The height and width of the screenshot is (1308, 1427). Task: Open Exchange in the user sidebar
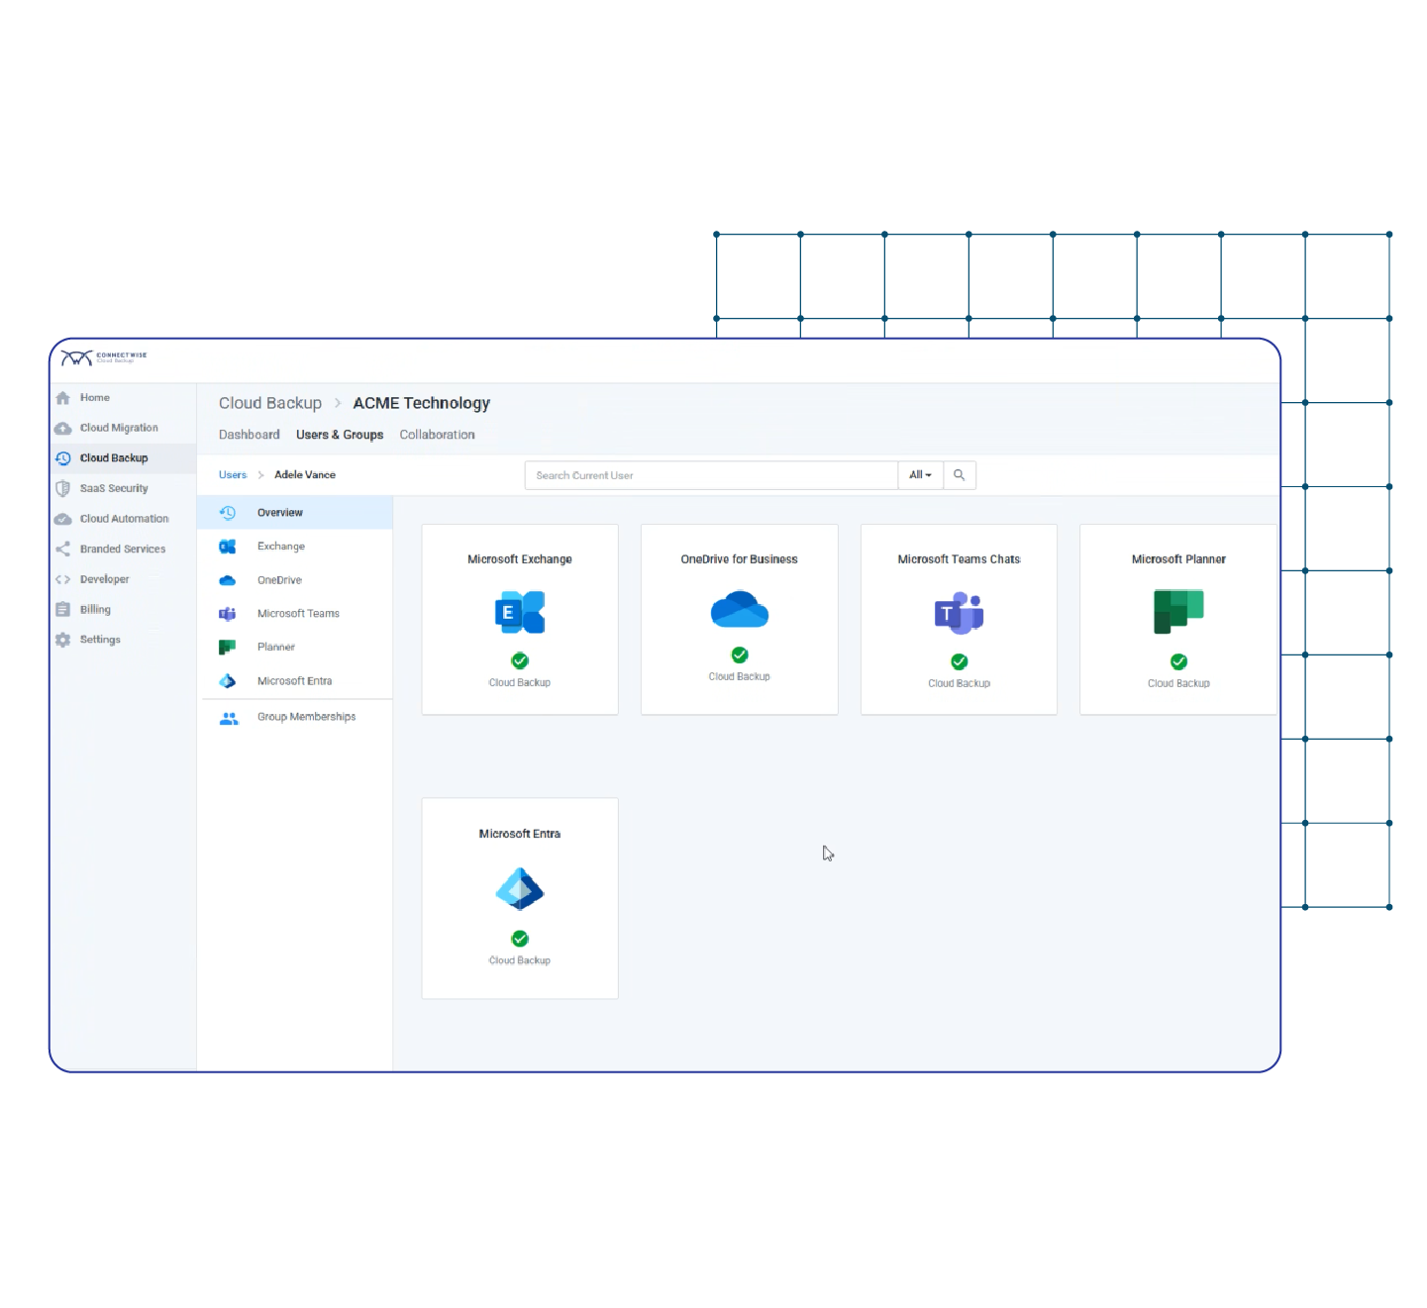(x=280, y=547)
